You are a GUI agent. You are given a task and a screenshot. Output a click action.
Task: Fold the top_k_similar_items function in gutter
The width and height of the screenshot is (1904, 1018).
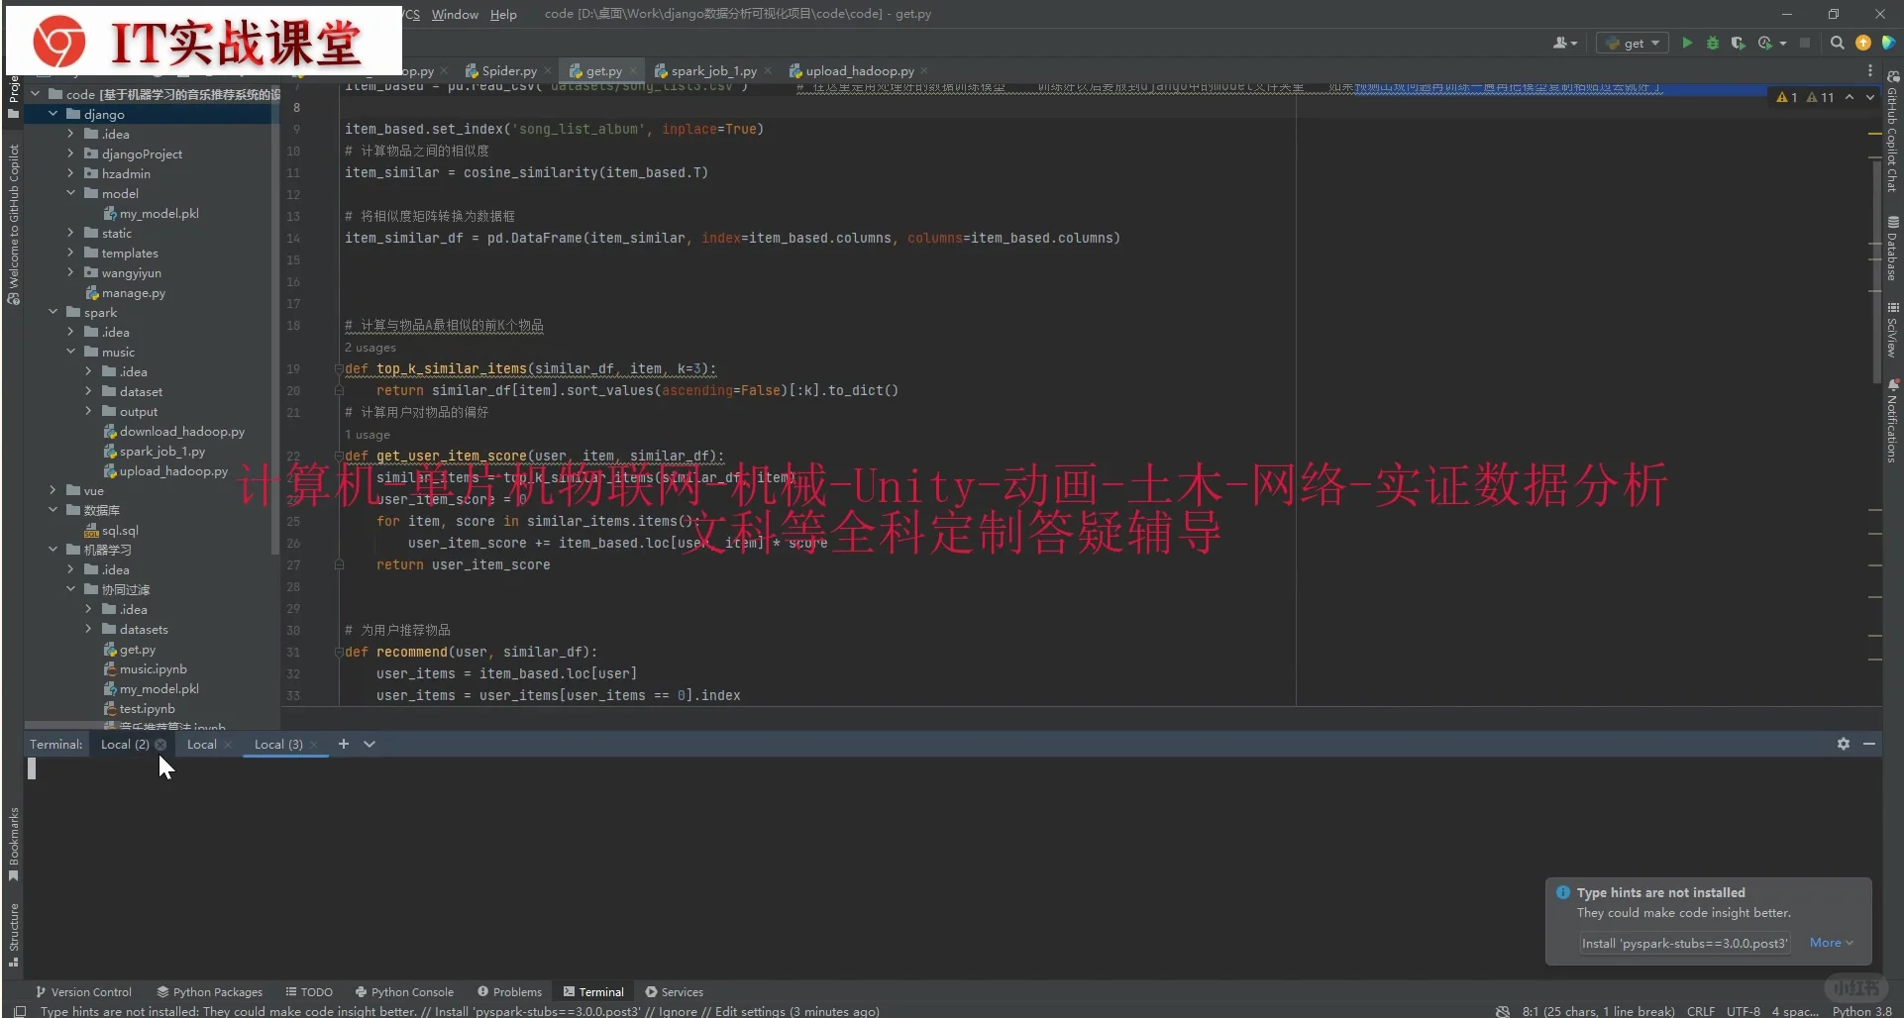click(x=338, y=368)
